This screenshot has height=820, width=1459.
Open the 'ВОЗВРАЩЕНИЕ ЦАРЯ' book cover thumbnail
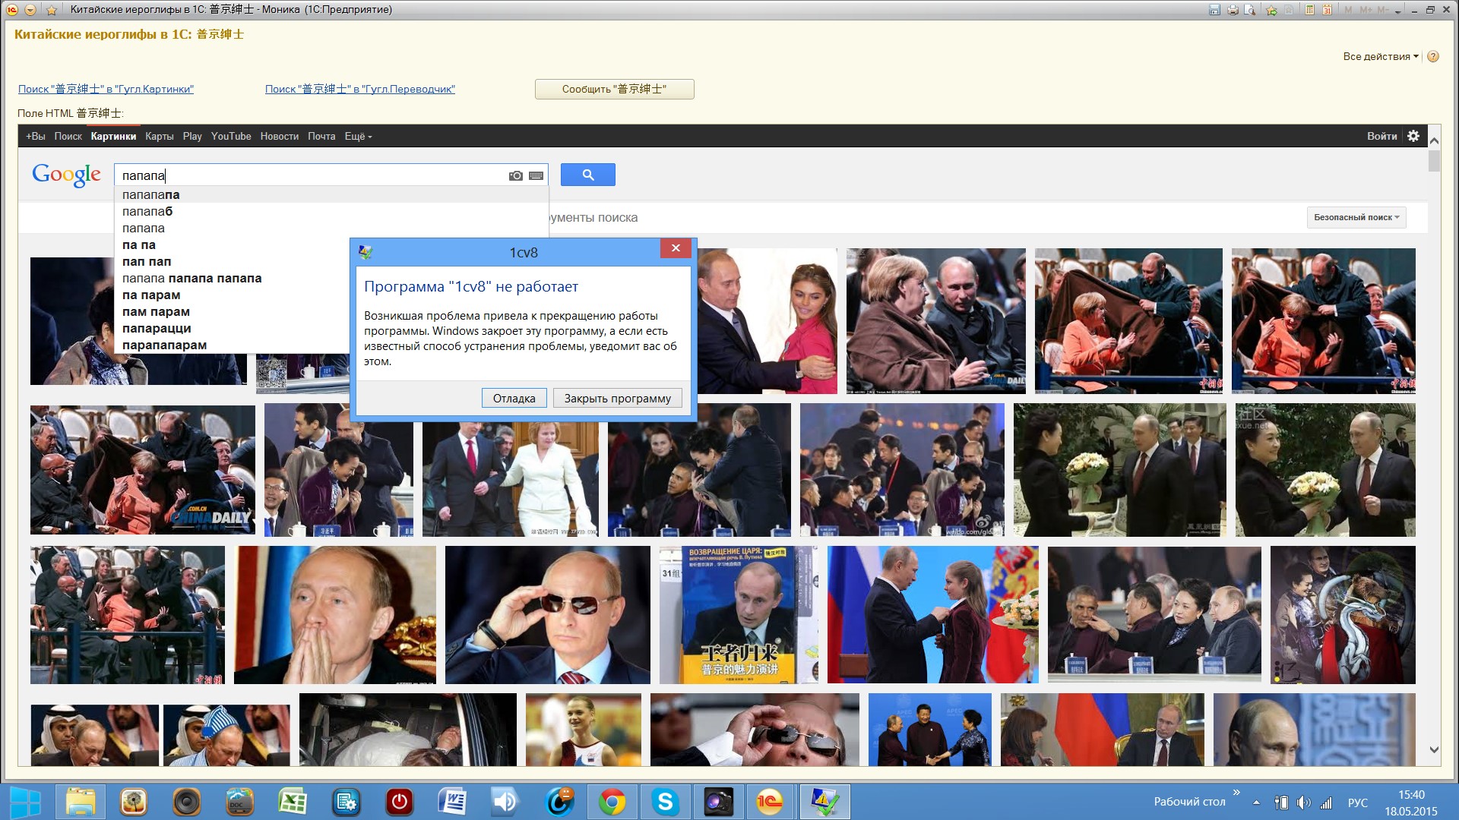(739, 615)
